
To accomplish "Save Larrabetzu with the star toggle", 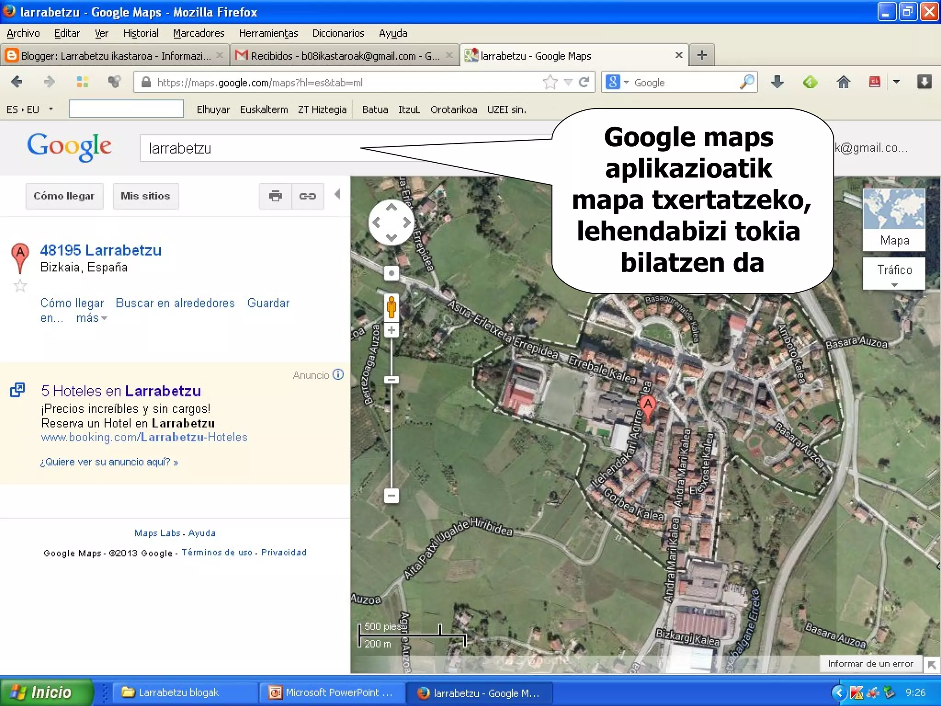I will (x=20, y=286).
